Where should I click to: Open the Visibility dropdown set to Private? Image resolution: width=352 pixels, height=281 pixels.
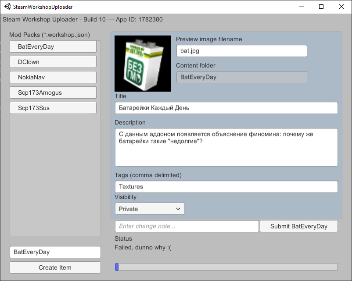(x=149, y=209)
